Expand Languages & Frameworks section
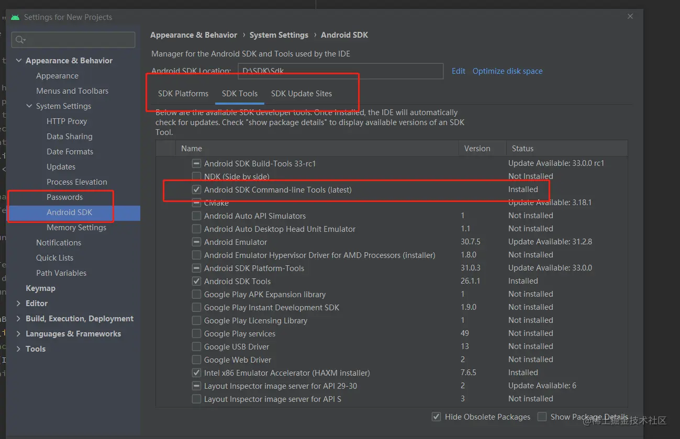The image size is (680, 439). coord(19,334)
